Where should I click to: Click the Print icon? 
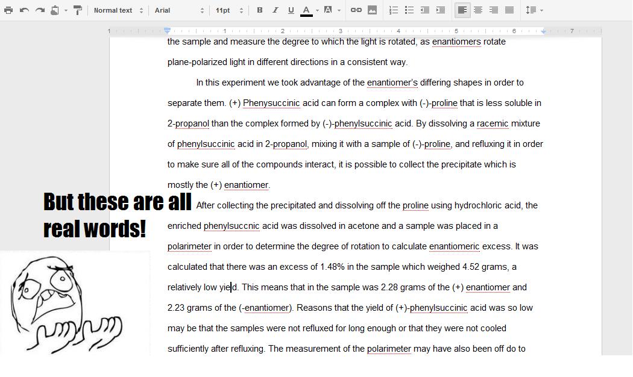pyautogui.click(x=8, y=10)
